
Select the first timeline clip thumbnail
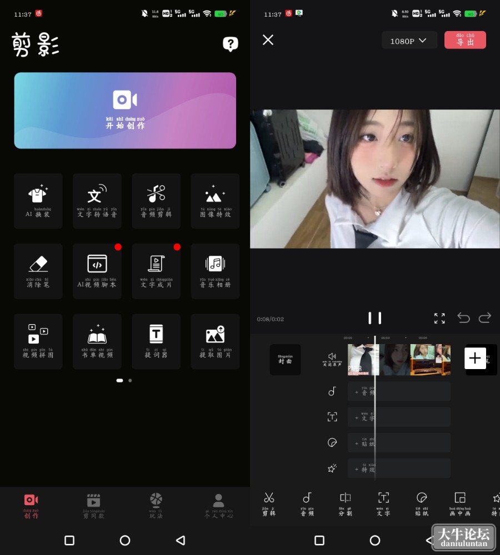[363, 359]
